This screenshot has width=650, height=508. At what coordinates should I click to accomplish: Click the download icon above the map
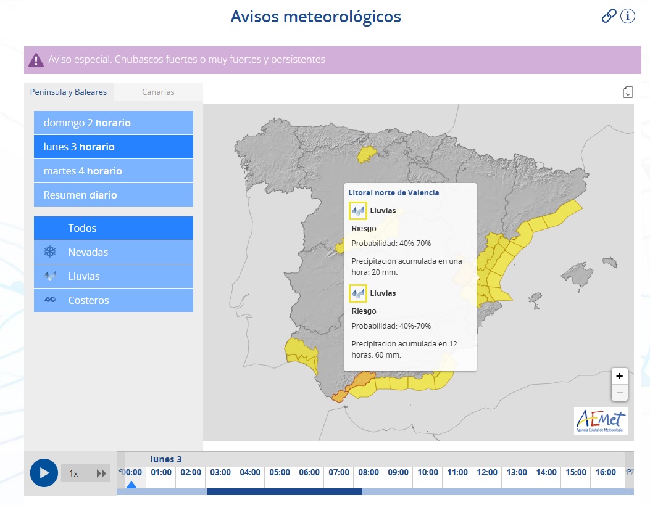click(628, 91)
